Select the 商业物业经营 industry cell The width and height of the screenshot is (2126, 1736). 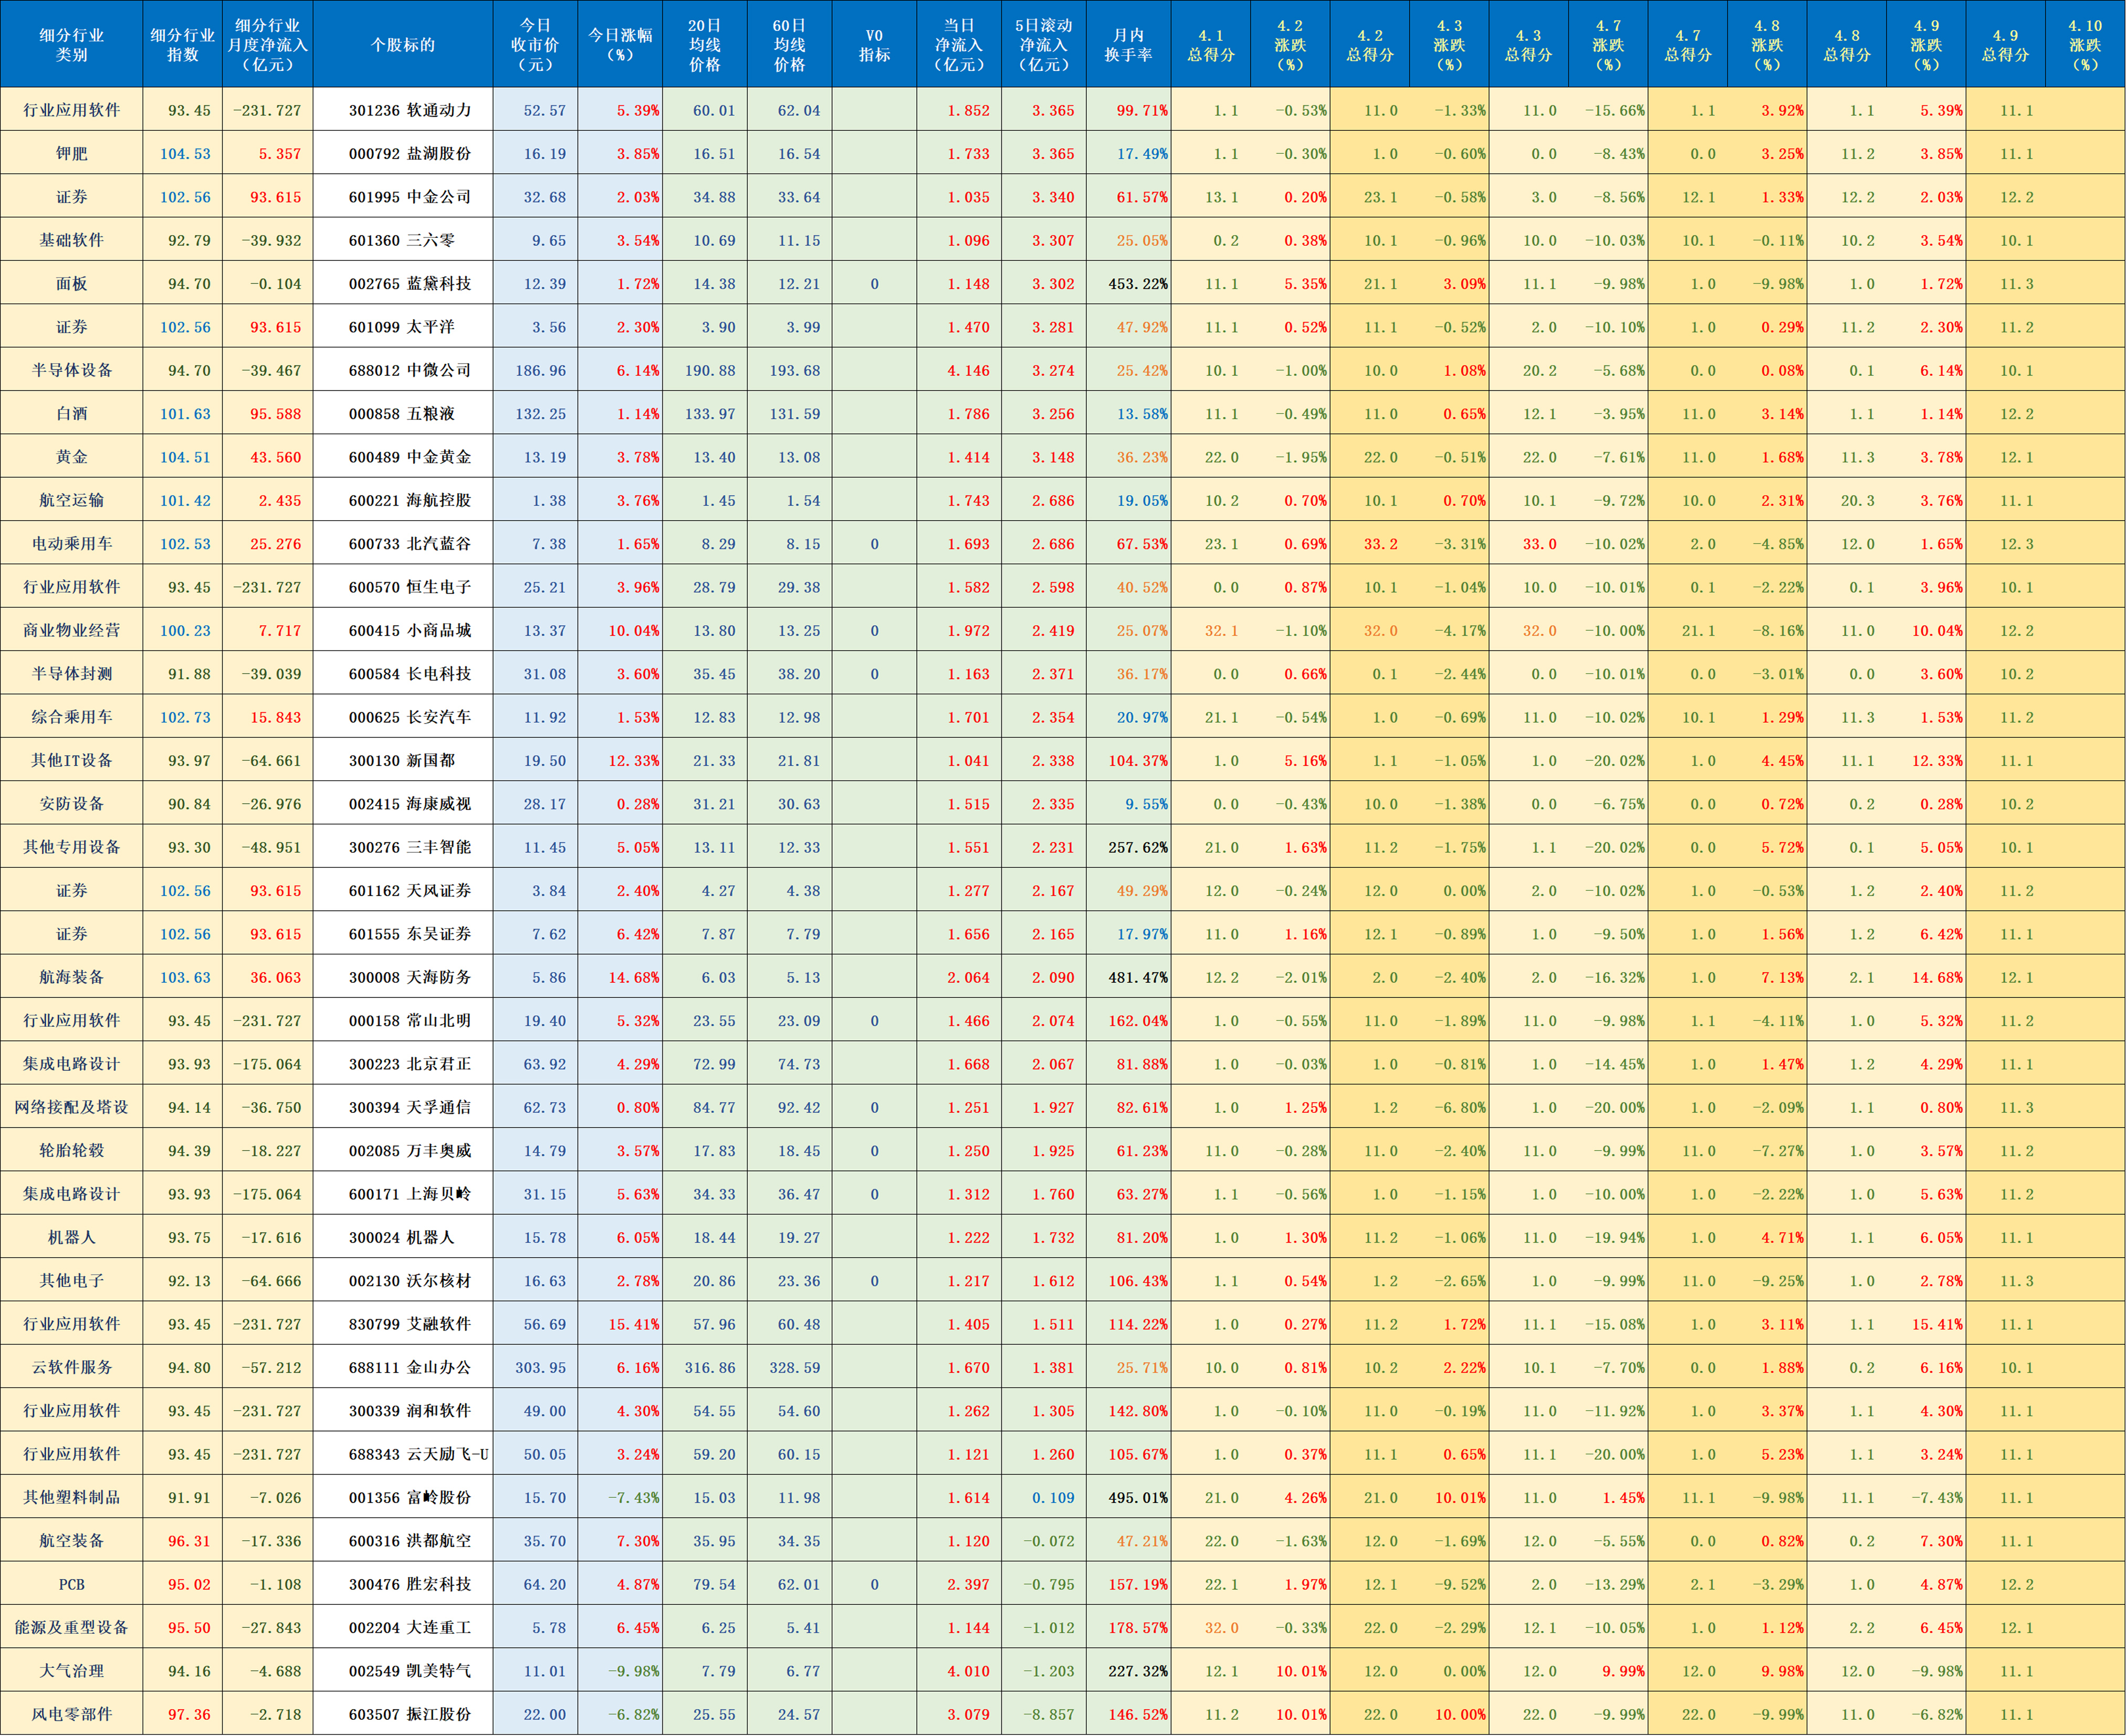coord(72,630)
